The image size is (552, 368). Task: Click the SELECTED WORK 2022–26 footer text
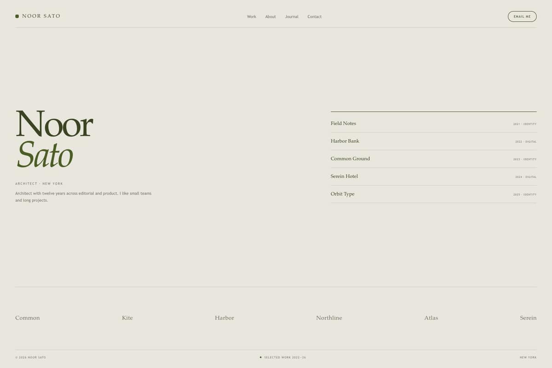(x=285, y=357)
